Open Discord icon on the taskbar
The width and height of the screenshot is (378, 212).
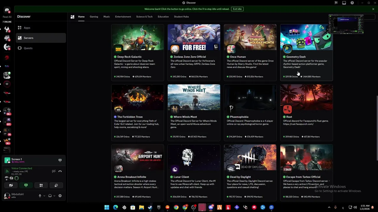click(x=211, y=207)
